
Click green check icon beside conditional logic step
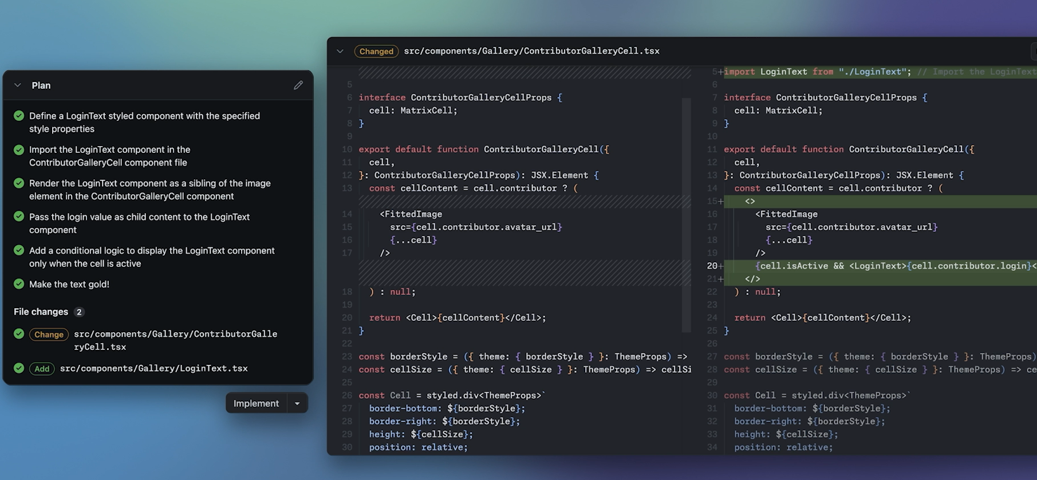(x=19, y=250)
